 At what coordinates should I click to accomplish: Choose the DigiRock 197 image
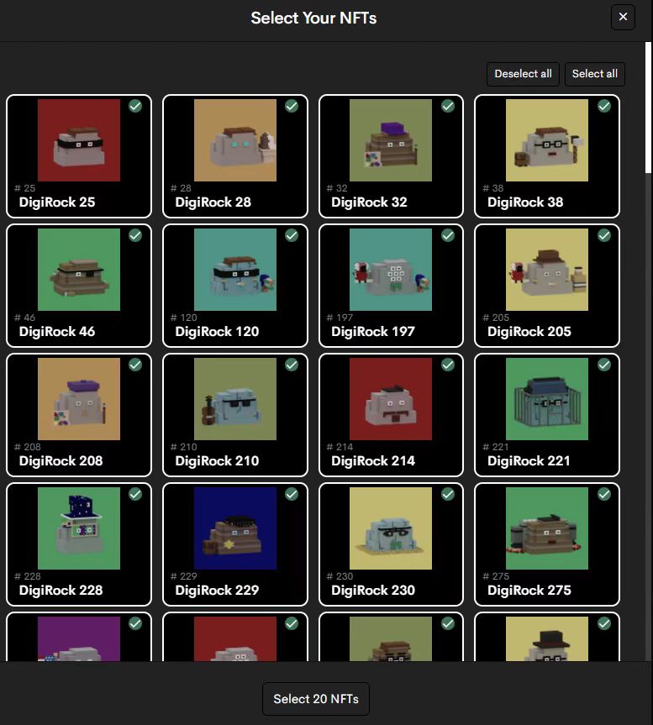391,270
